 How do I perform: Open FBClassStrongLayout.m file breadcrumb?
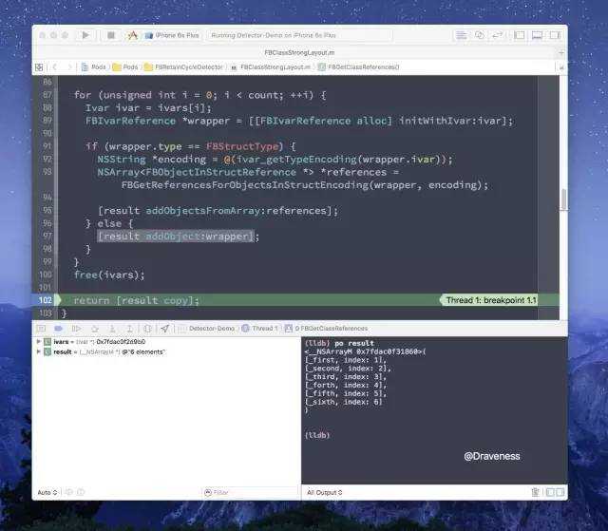[x=271, y=67]
